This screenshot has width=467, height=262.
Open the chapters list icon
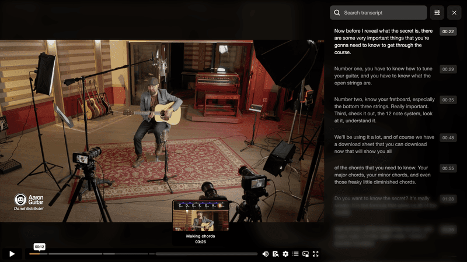coord(295,254)
